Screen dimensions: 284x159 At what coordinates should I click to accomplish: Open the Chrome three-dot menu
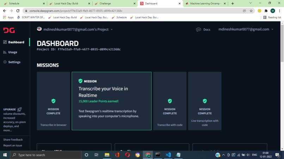coord(279,11)
